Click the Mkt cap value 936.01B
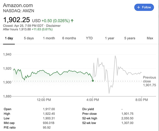Image resolution: width=159 pixels, height=131 pixels. coord(49,123)
